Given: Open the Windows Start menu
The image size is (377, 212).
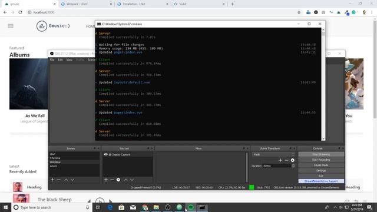Looking at the screenshot, I should coord(5,207).
